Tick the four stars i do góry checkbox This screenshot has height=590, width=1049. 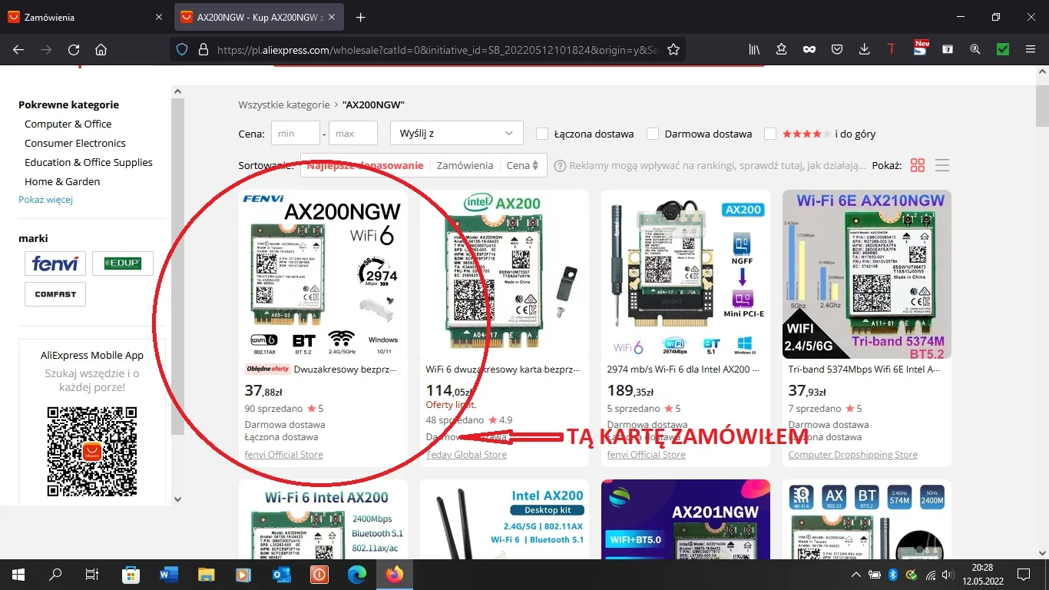click(x=770, y=134)
